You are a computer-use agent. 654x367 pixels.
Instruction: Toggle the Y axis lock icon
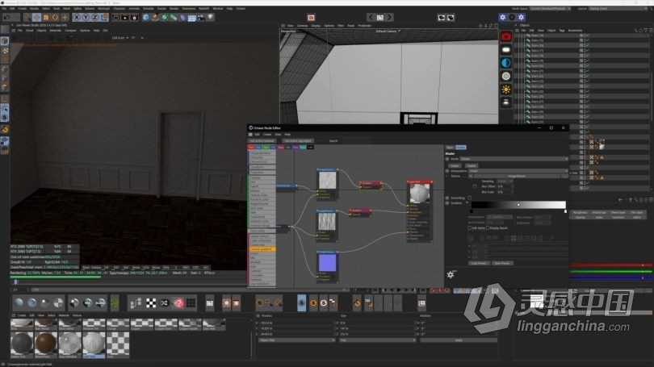point(86,18)
